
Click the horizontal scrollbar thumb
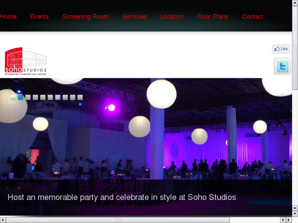point(118,220)
